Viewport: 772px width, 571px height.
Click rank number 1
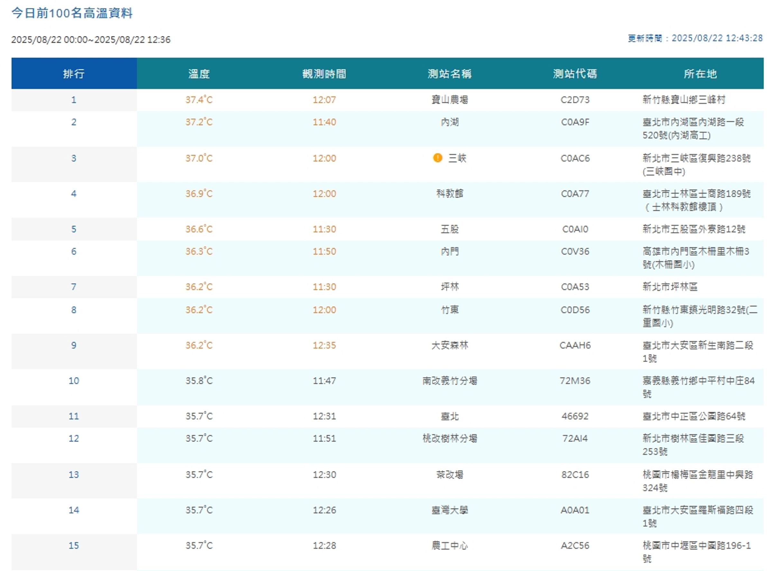click(74, 100)
